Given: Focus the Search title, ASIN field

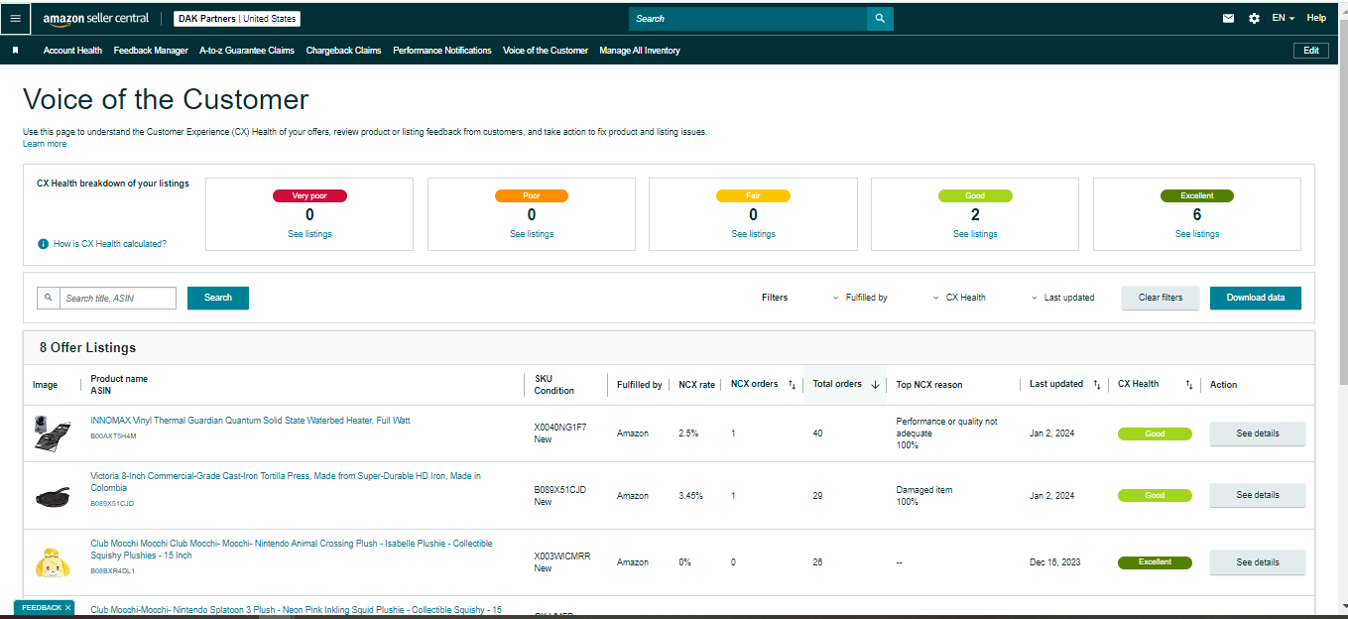Looking at the screenshot, I should tap(118, 298).
